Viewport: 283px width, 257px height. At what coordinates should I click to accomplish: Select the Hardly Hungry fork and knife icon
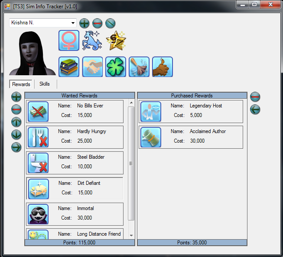(38, 137)
